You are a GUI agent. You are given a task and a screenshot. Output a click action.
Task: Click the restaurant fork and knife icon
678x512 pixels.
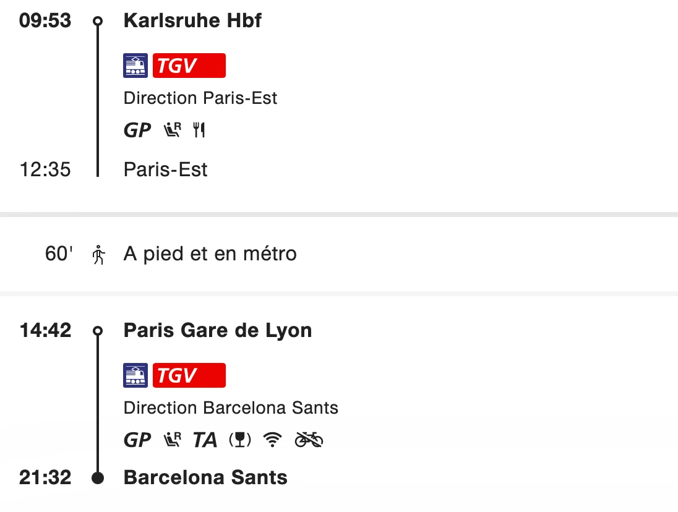point(199,130)
